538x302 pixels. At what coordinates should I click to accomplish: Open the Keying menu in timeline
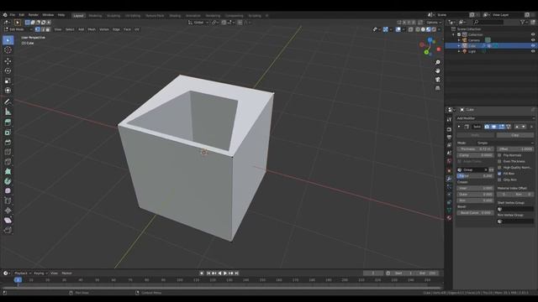40,273
